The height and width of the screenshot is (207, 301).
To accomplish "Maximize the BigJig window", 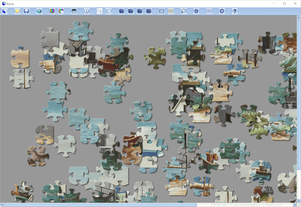I will (x=284, y=3).
